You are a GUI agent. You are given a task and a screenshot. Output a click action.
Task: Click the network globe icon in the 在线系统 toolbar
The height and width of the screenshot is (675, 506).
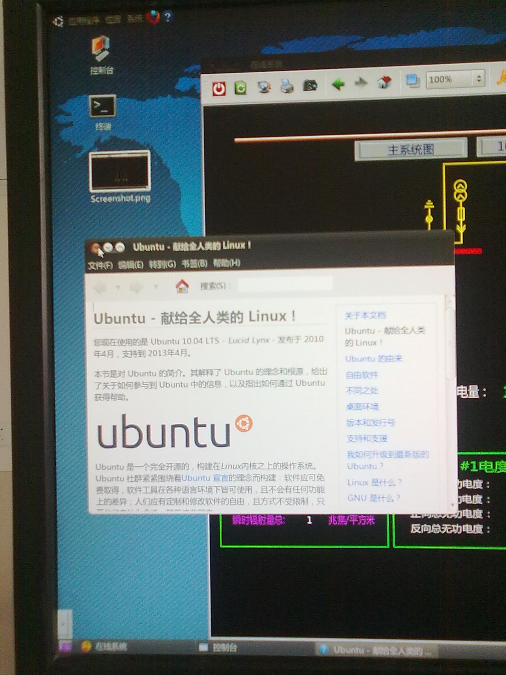[x=264, y=86]
